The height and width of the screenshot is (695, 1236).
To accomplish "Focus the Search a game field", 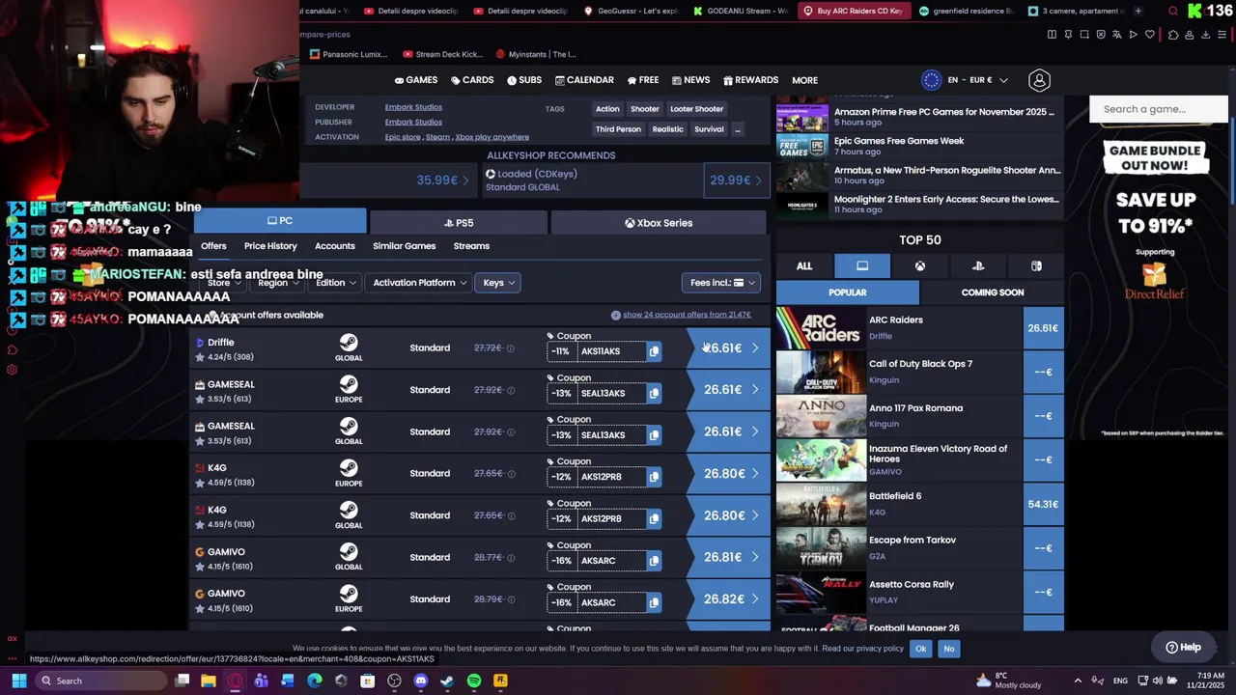I will click(1159, 109).
